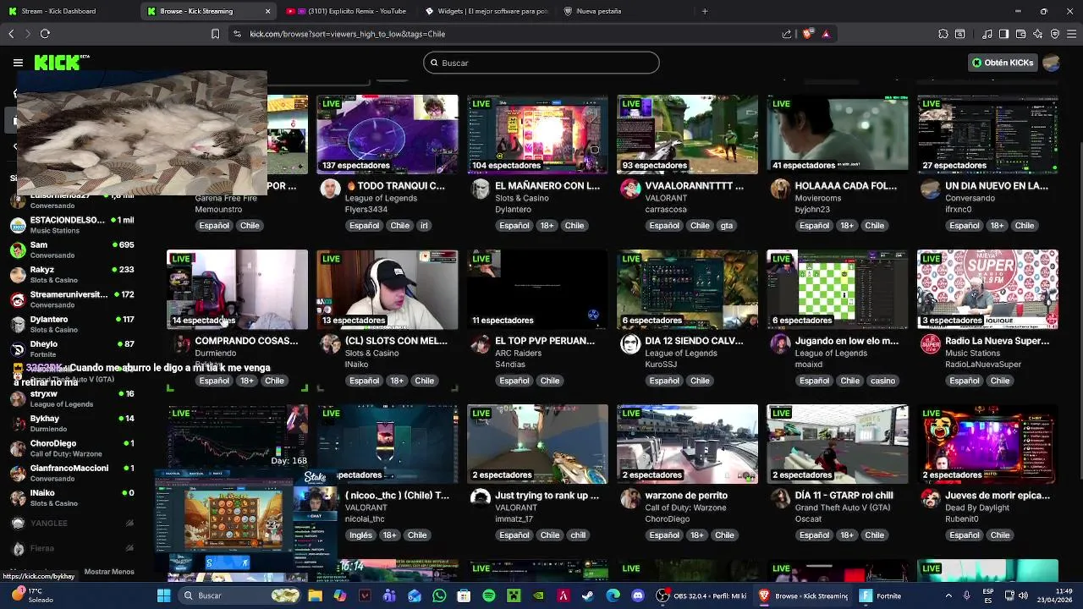Click the Inglés tag under nicoo_thc stream
This screenshot has height=609, width=1083.
pyautogui.click(x=360, y=535)
